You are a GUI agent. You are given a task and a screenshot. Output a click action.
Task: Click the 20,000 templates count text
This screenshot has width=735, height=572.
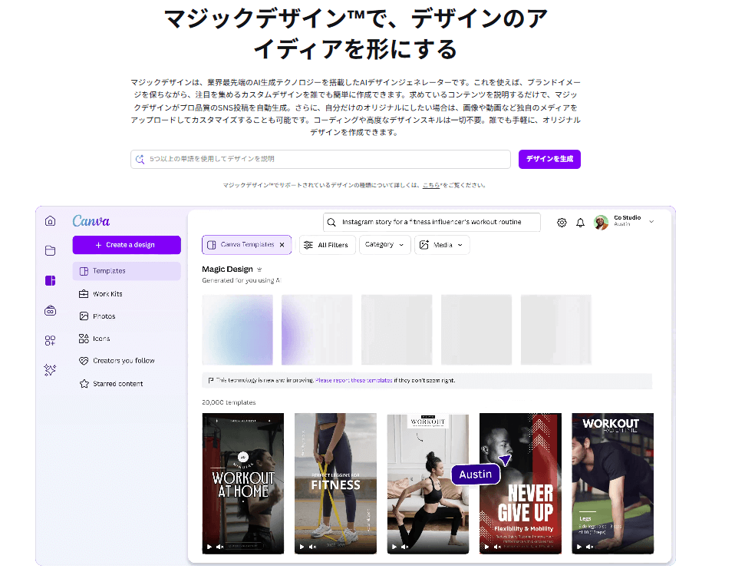coord(229,402)
